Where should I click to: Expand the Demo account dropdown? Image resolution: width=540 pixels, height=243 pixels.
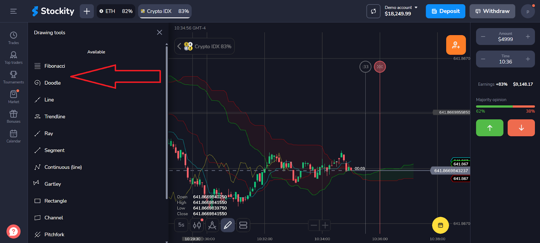point(401,11)
